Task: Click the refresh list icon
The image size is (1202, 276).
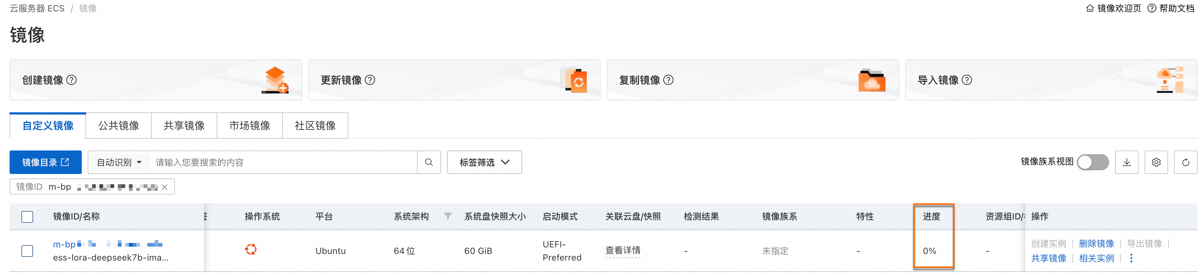Action: coord(1185,163)
